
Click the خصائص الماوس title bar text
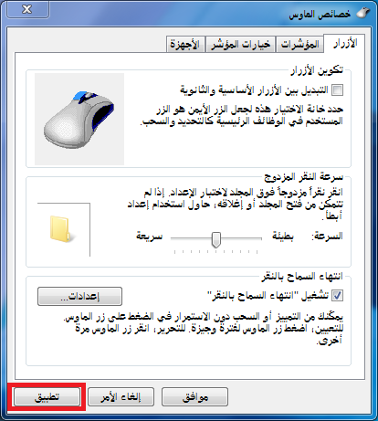click(x=320, y=14)
